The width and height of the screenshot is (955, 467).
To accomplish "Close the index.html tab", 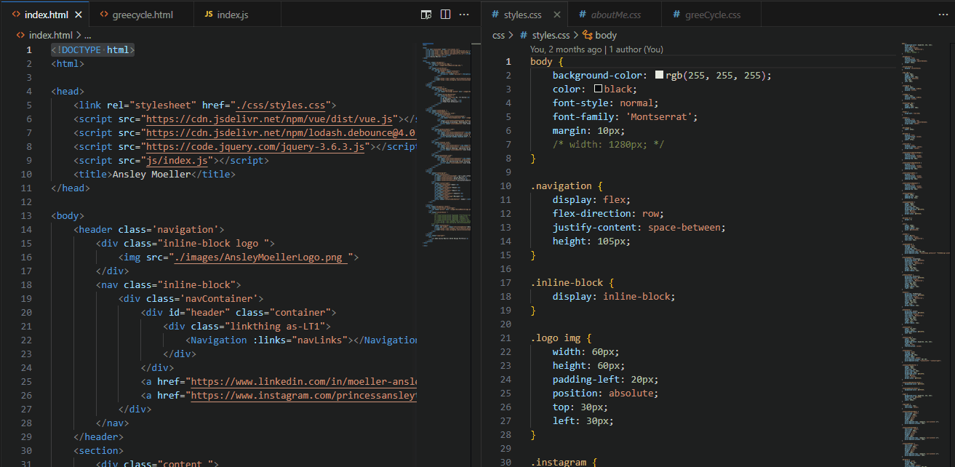I will coord(79,14).
